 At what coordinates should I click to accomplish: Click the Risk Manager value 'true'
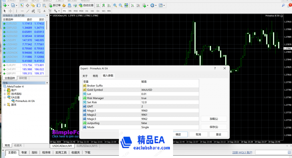144,98
